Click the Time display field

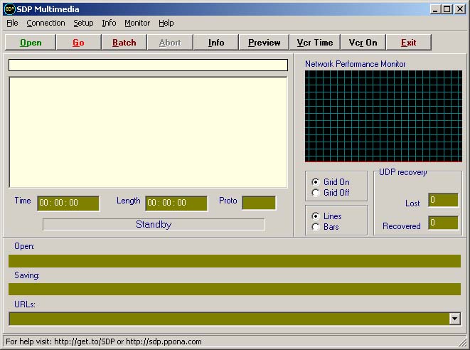point(68,203)
